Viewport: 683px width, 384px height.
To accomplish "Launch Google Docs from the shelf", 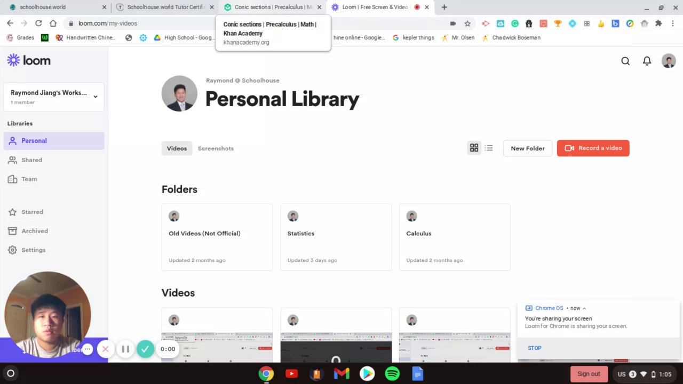I will tap(417, 374).
